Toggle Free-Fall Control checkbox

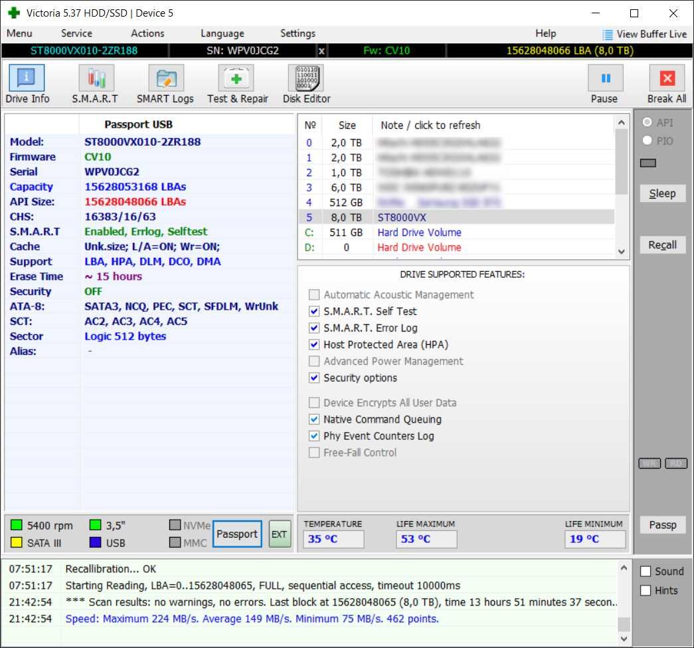coord(314,452)
